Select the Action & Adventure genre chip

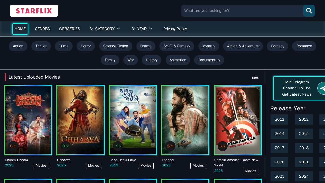click(243, 46)
